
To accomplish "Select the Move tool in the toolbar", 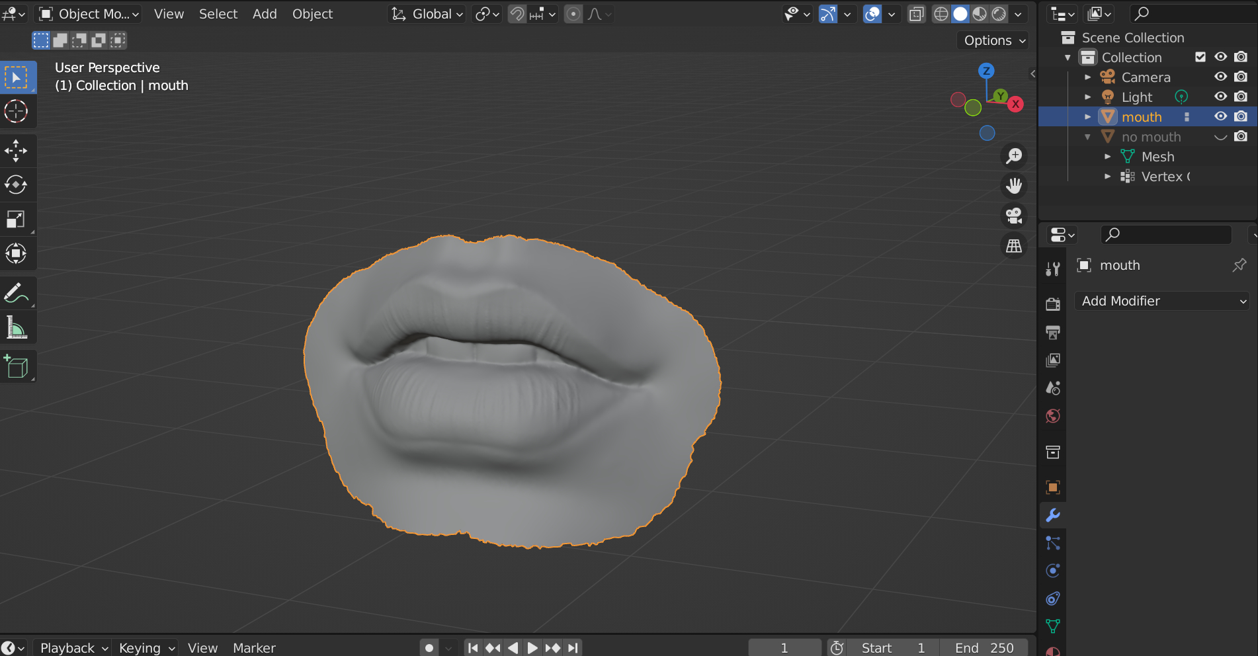I will point(17,151).
